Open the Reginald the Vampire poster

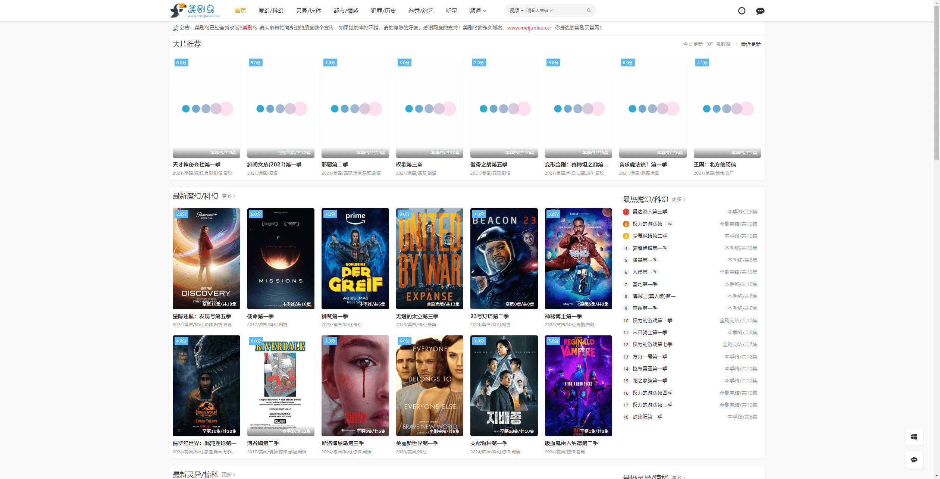(x=578, y=385)
